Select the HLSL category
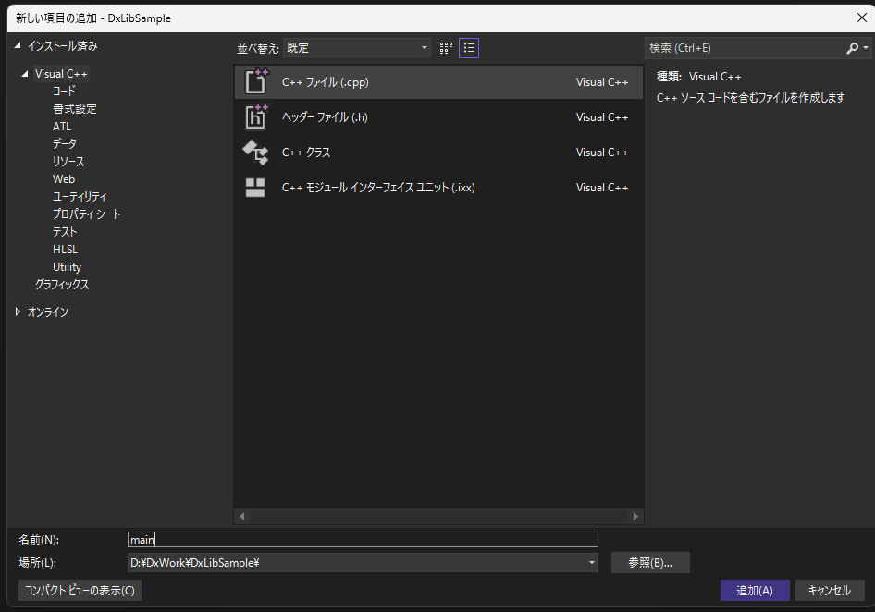 (66, 250)
